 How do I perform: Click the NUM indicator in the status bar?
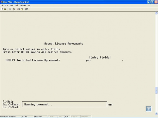click(66, 116)
